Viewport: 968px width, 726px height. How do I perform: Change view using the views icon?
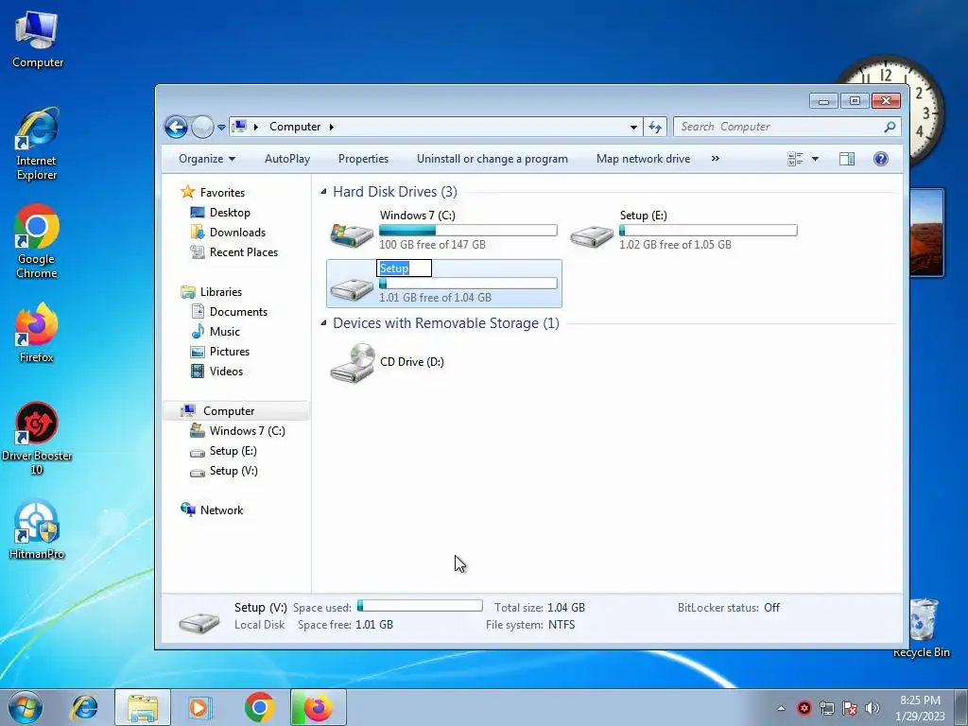click(x=795, y=159)
